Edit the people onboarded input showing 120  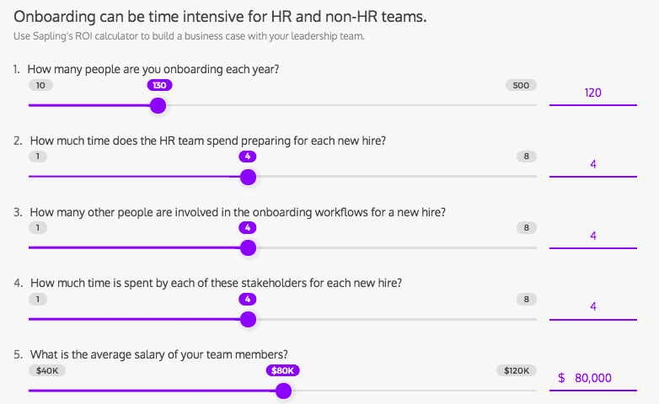[x=593, y=93]
